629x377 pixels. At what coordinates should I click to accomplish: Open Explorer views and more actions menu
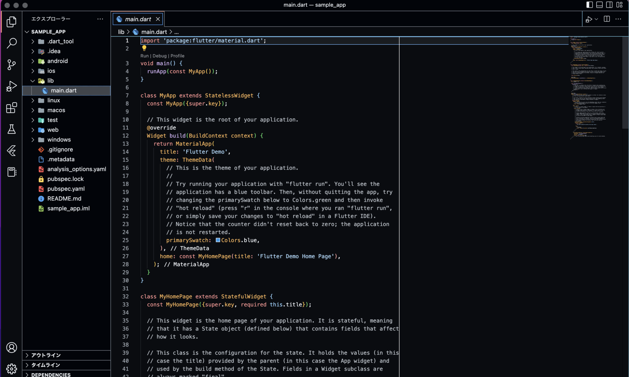(x=100, y=19)
